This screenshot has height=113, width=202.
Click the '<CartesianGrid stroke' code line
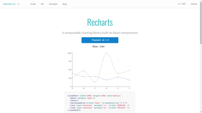[x=98, y=103]
